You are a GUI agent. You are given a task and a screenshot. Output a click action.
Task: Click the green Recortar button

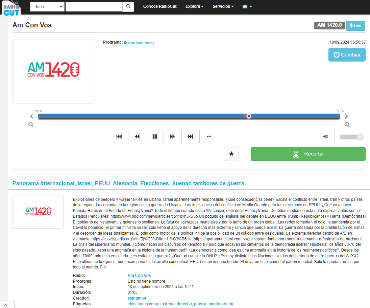tap(308, 154)
